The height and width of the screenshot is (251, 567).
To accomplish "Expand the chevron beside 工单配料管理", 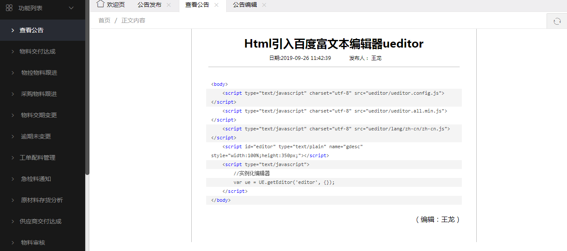I will (13, 158).
